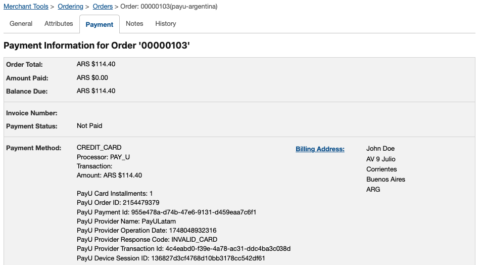480x265 pixels.
Task: Click the CREDIT_CARD payment method text
Action: (99, 148)
